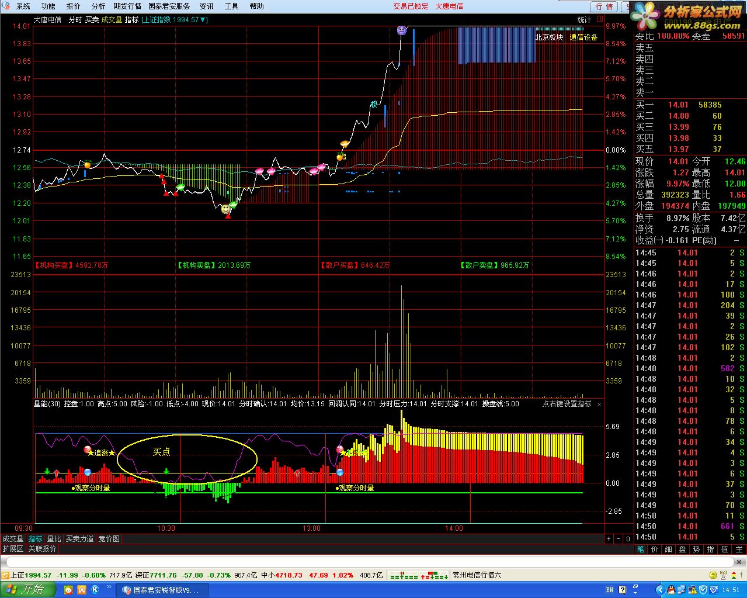Click the small red box icon beside 统计
The width and height of the screenshot is (747, 598).
[600, 19]
